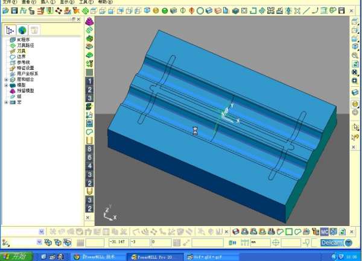362x261 pixels.
Task: Close the explorer panel with X
Action: coord(79,19)
